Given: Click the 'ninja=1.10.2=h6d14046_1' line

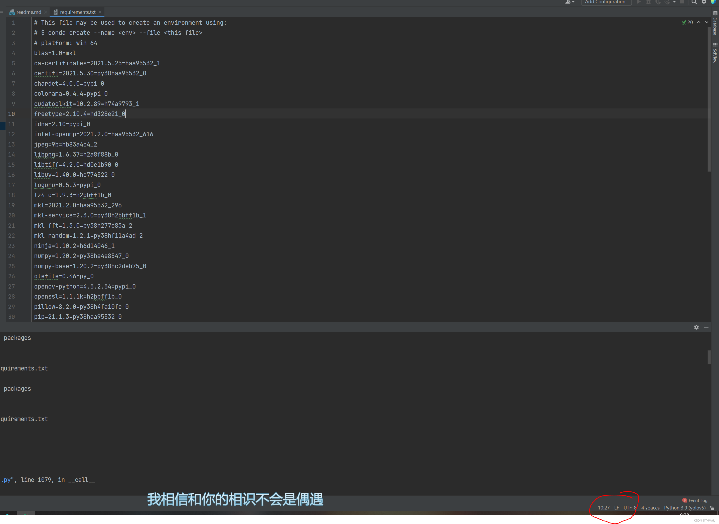Looking at the screenshot, I should coord(75,246).
